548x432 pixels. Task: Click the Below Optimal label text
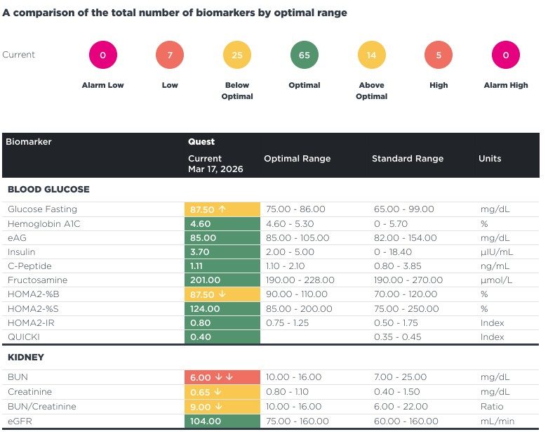click(237, 91)
